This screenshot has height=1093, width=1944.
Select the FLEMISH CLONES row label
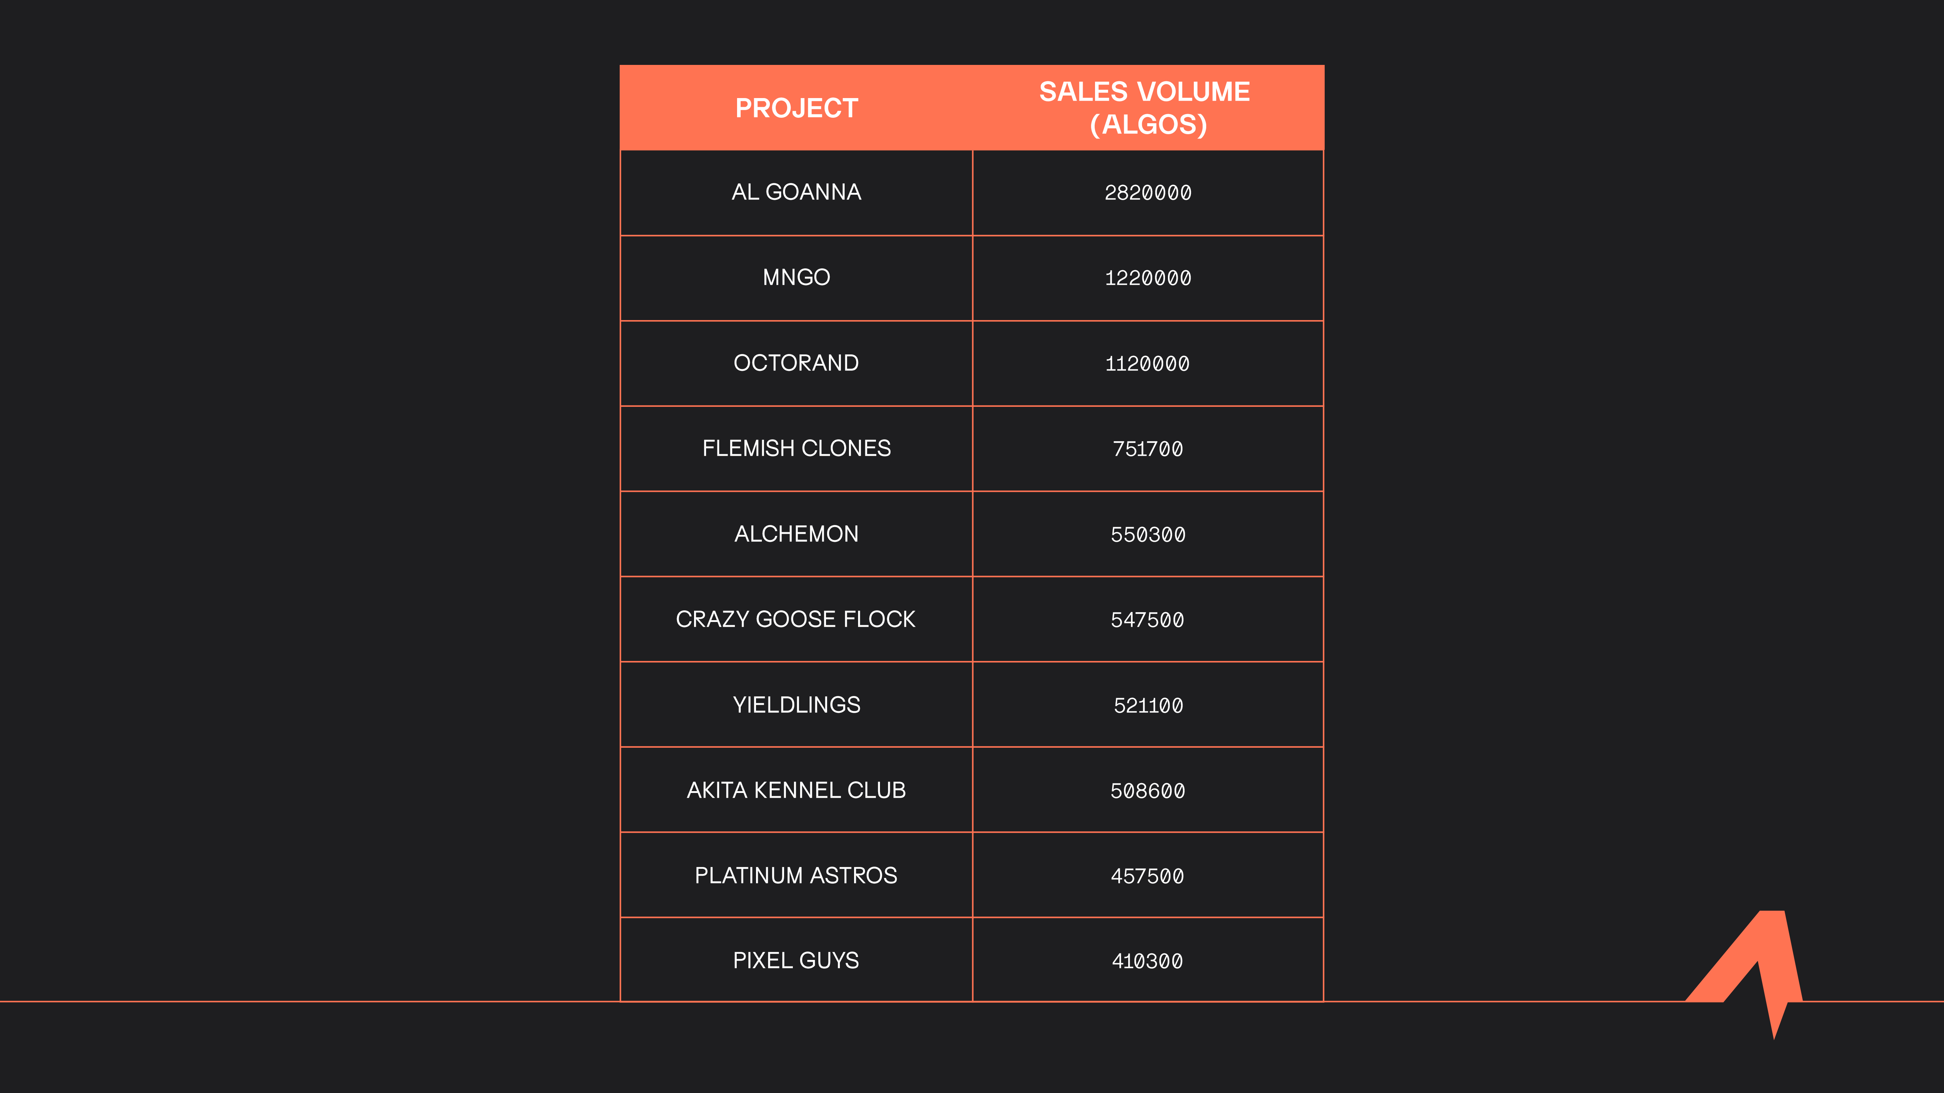pyautogui.click(x=796, y=448)
